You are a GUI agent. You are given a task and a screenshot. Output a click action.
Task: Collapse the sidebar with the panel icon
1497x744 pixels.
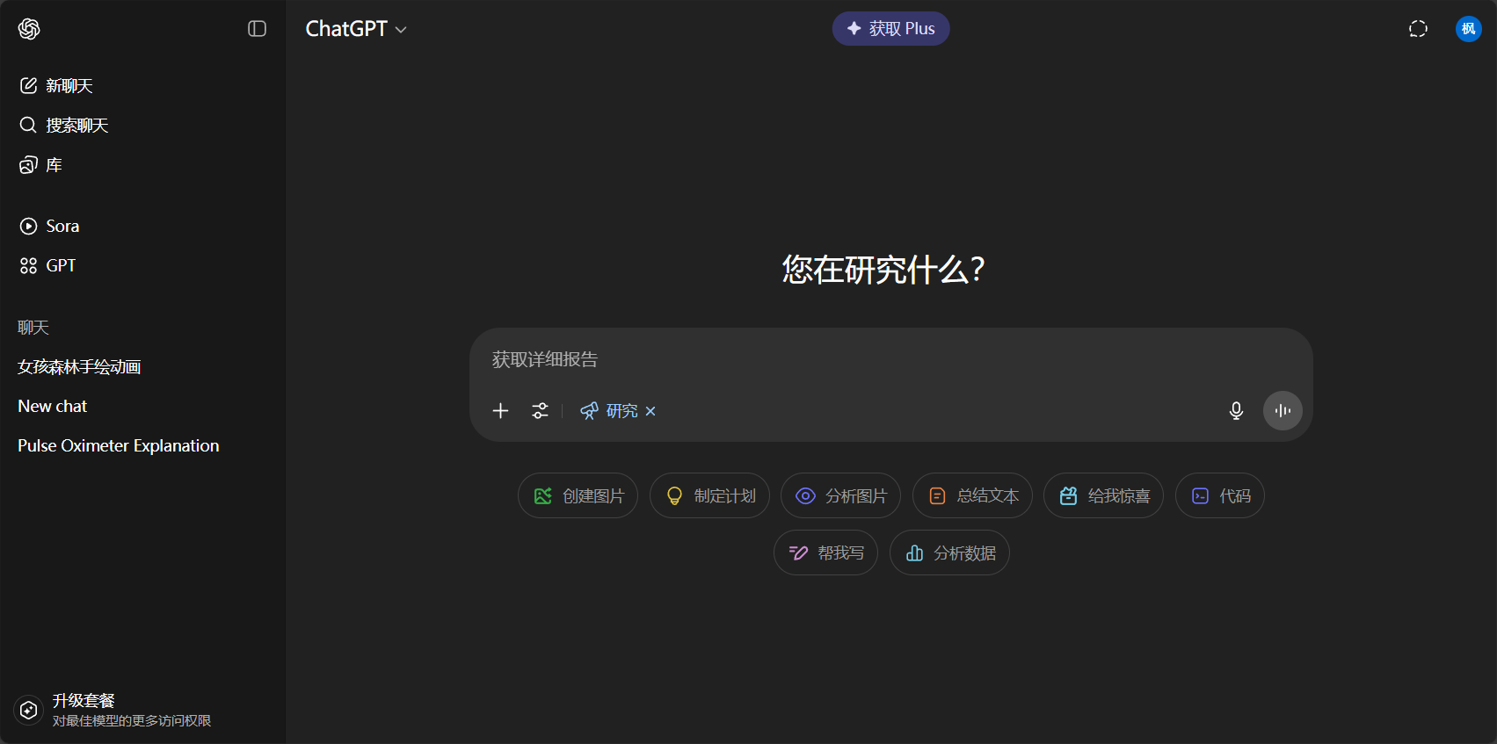pos(257,29)
